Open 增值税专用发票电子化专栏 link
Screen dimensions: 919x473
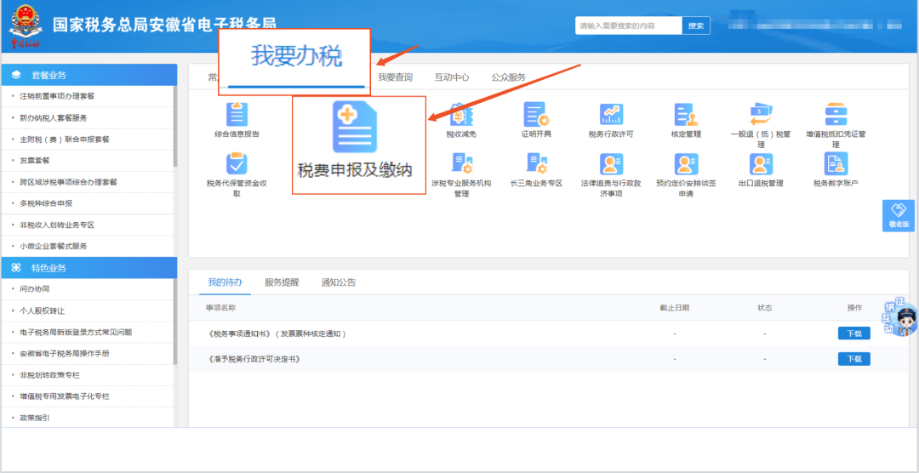click(x=65, y=396)
